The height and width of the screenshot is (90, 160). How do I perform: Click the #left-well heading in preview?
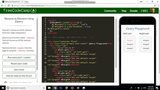(x=127, y=33)
